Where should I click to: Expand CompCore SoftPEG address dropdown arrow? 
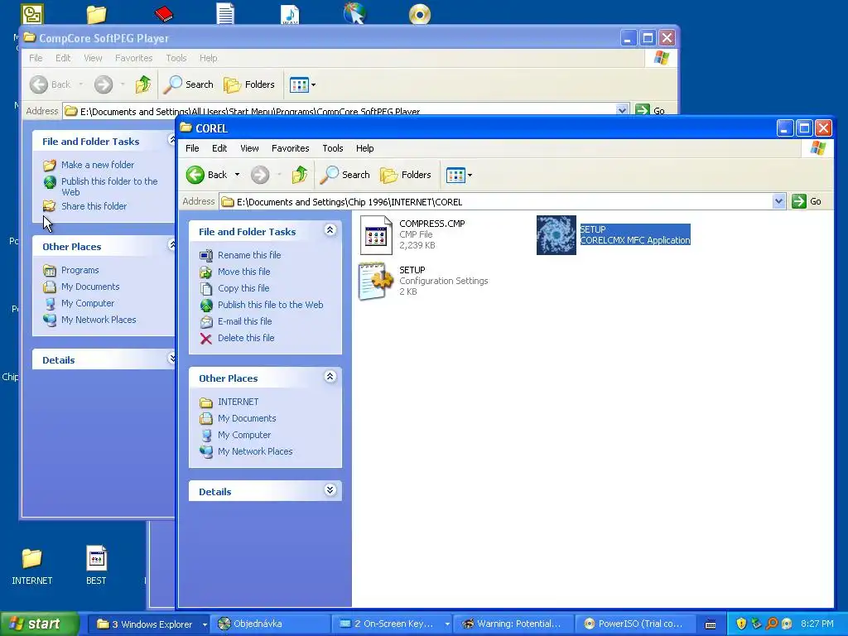coord(622,110)
